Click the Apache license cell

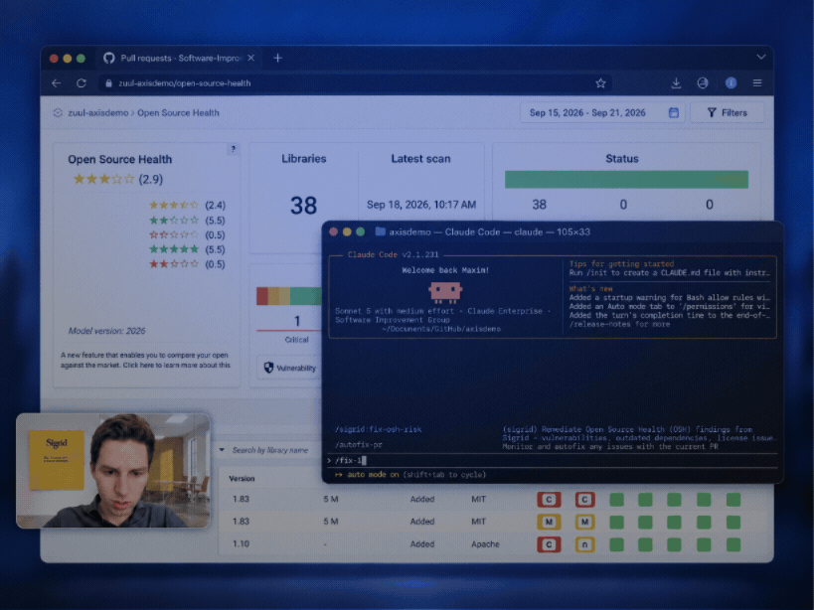(485, 543)
